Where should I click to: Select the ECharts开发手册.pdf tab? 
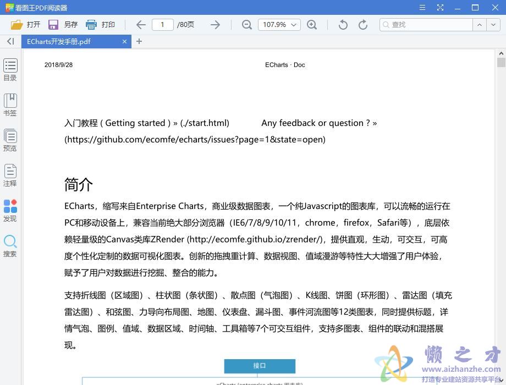[x=76, y=42]
